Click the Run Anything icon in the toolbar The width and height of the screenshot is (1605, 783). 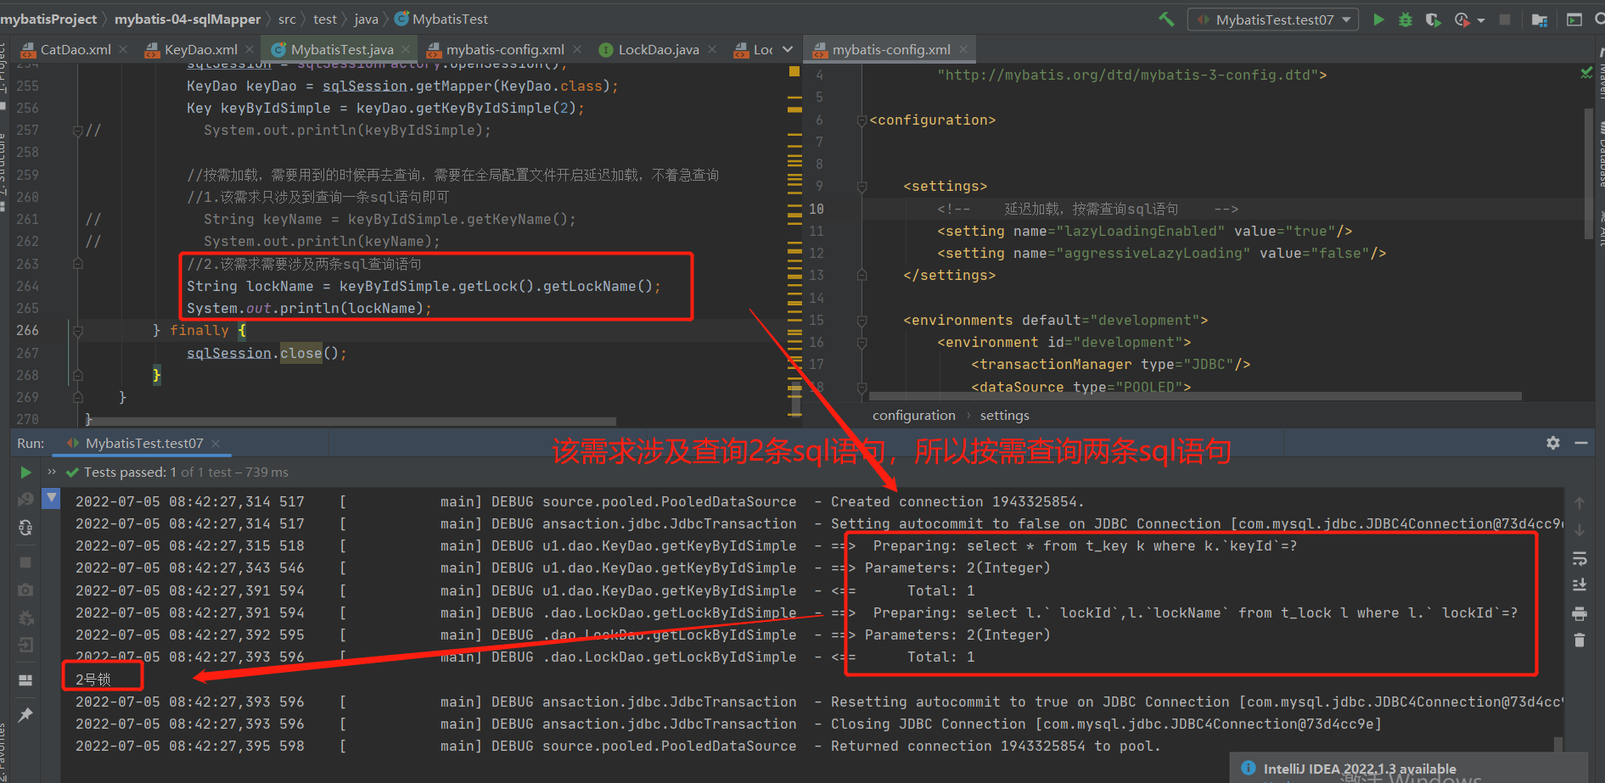(1574, 19)
